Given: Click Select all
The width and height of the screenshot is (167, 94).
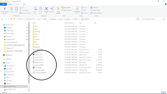Looking at the screenshot, I should click(x=94, y=8).
